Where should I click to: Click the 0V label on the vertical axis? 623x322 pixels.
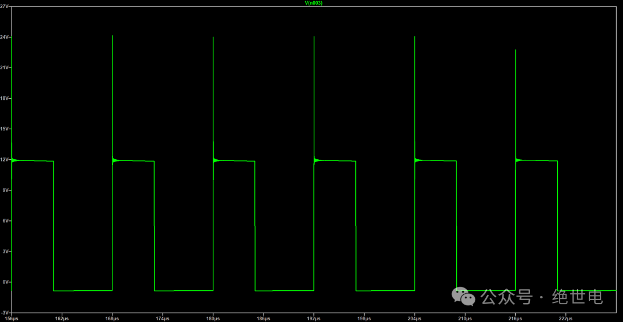pos(6,282)
